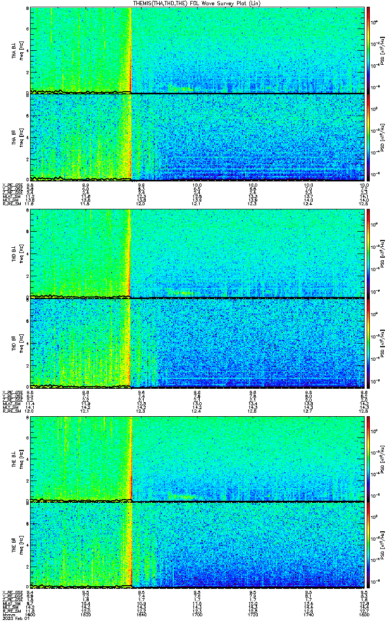Click the THEMIS FGL Wave Survey Plot title
Screen dimensions: 389x622
pos(196,3)
